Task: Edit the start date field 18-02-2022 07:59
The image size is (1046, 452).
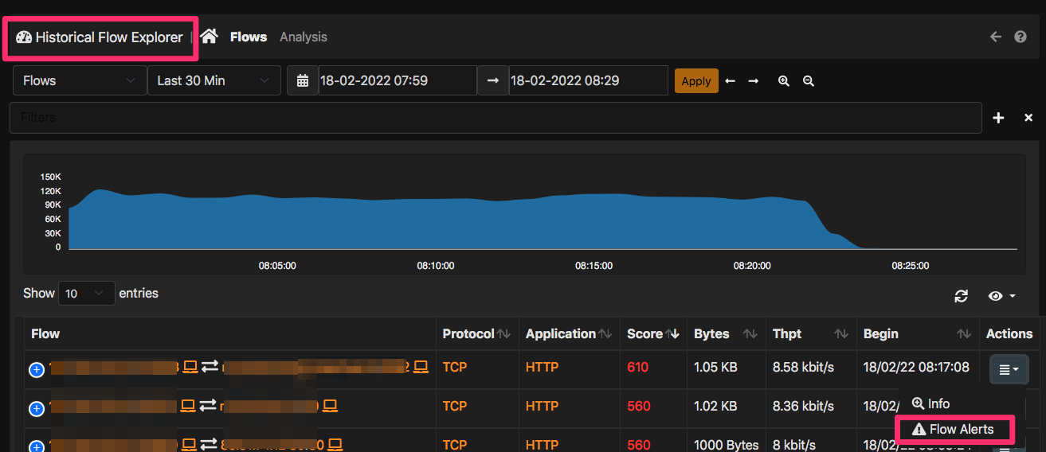Action: 398,80
